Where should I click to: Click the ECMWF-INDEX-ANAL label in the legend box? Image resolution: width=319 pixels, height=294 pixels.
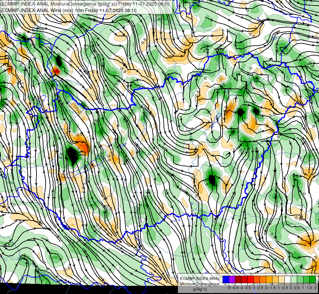200,279
